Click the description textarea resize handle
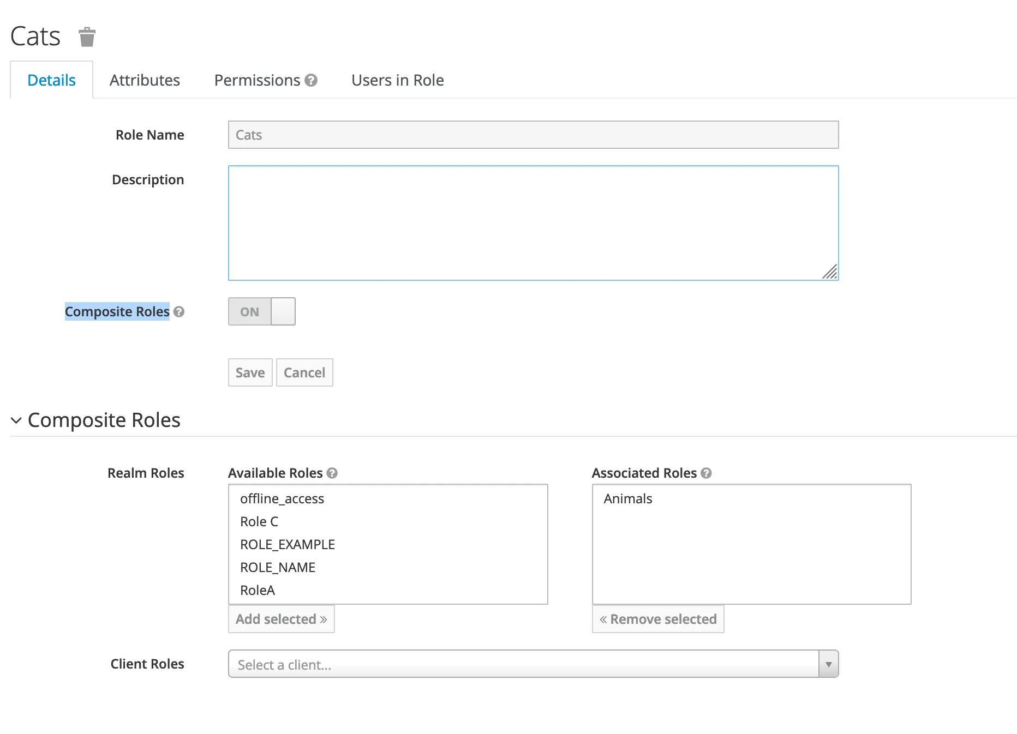The width and height of the screenshot is (1017, 734). 830,272
